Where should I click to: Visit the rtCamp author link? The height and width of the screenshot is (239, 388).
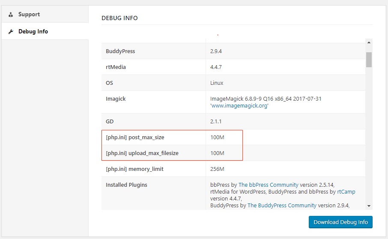pos(346,192)
